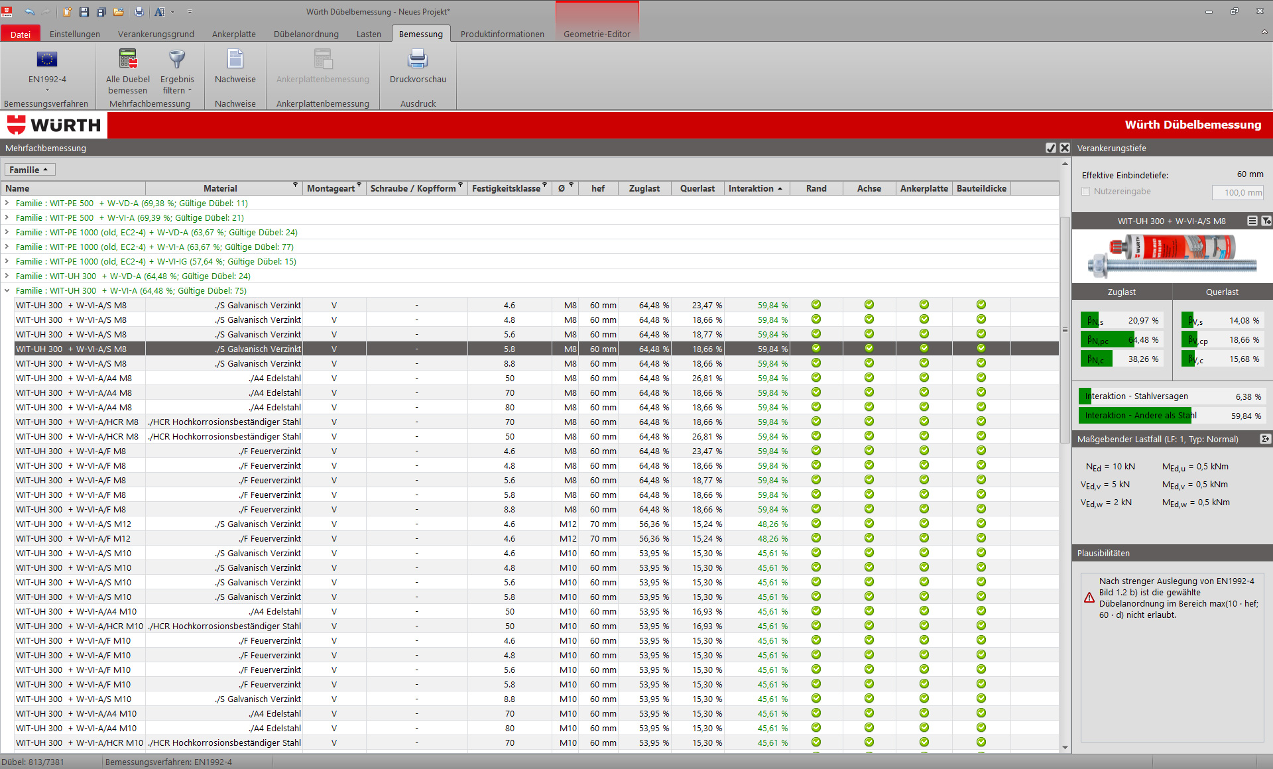Click the Bauteildicke column header
The height and width of the screenshot is (769, 1273).
click(981, 188)
